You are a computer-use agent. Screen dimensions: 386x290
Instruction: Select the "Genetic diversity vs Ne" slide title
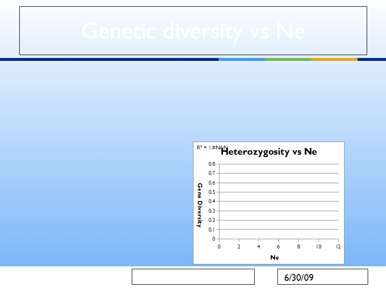tap(193, 31)
